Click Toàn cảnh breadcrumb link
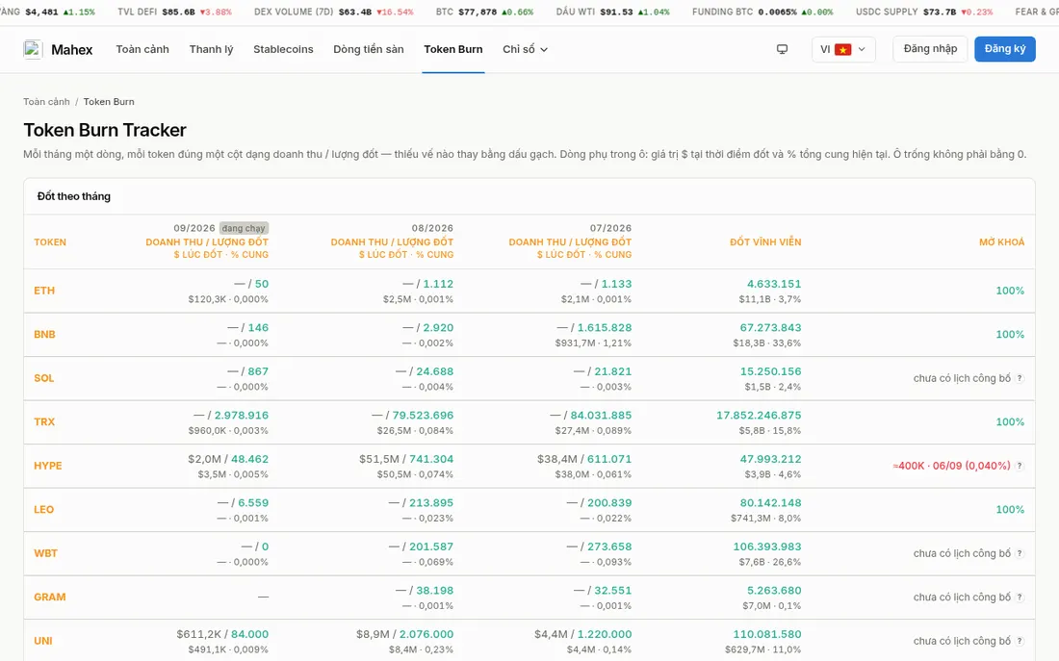Viewport: 1059px width, 661px height. pyautogui.click(x=46, y=101)
